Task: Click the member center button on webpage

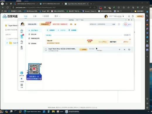Action: pos(140,16)
